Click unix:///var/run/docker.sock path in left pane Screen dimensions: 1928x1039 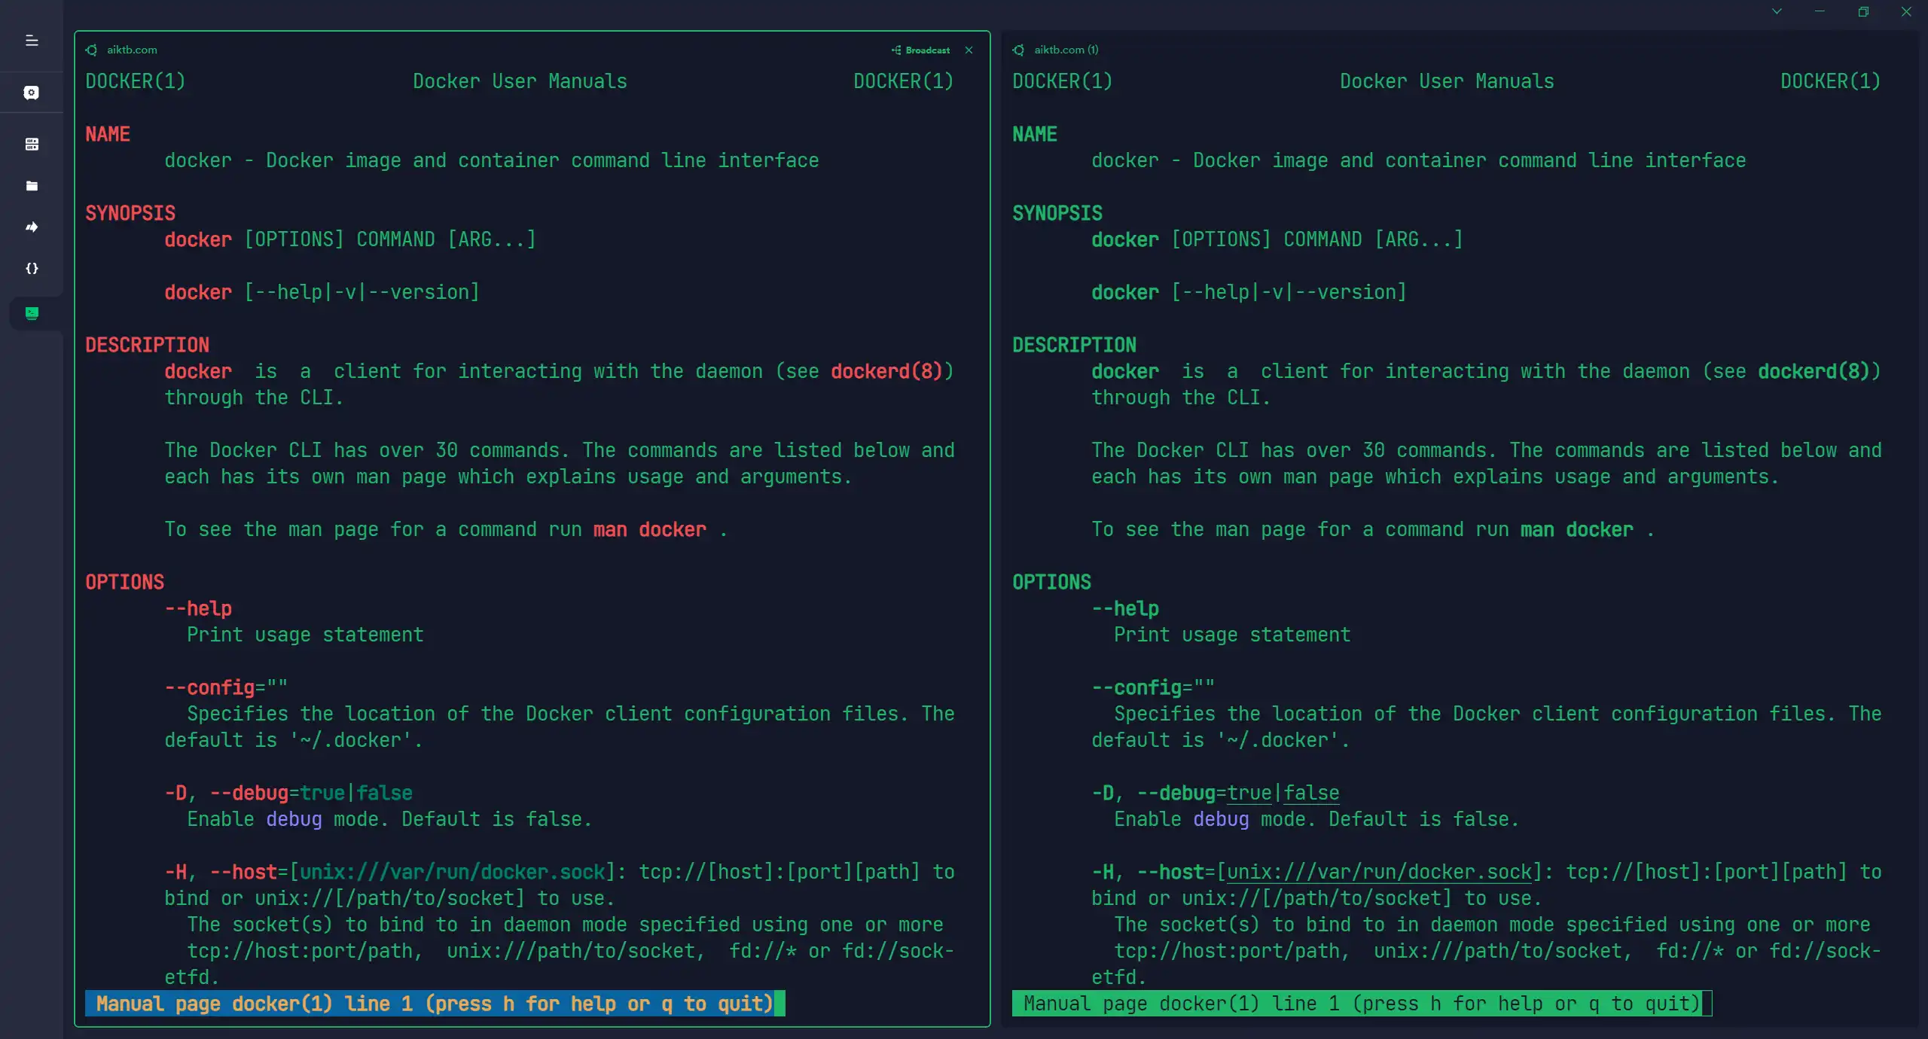[x=453, y=873]
